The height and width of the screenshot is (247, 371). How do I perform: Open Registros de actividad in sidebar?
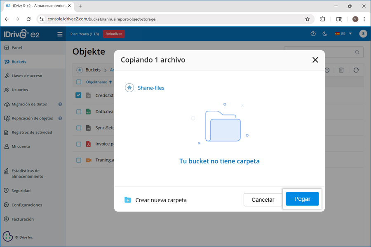click(33, 133)
